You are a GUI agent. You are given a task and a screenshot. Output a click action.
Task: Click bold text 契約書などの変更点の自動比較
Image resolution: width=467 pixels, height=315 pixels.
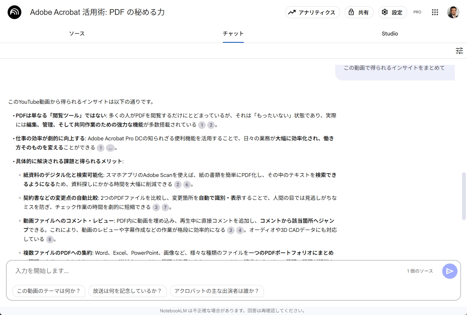click(x=61, y=198)
